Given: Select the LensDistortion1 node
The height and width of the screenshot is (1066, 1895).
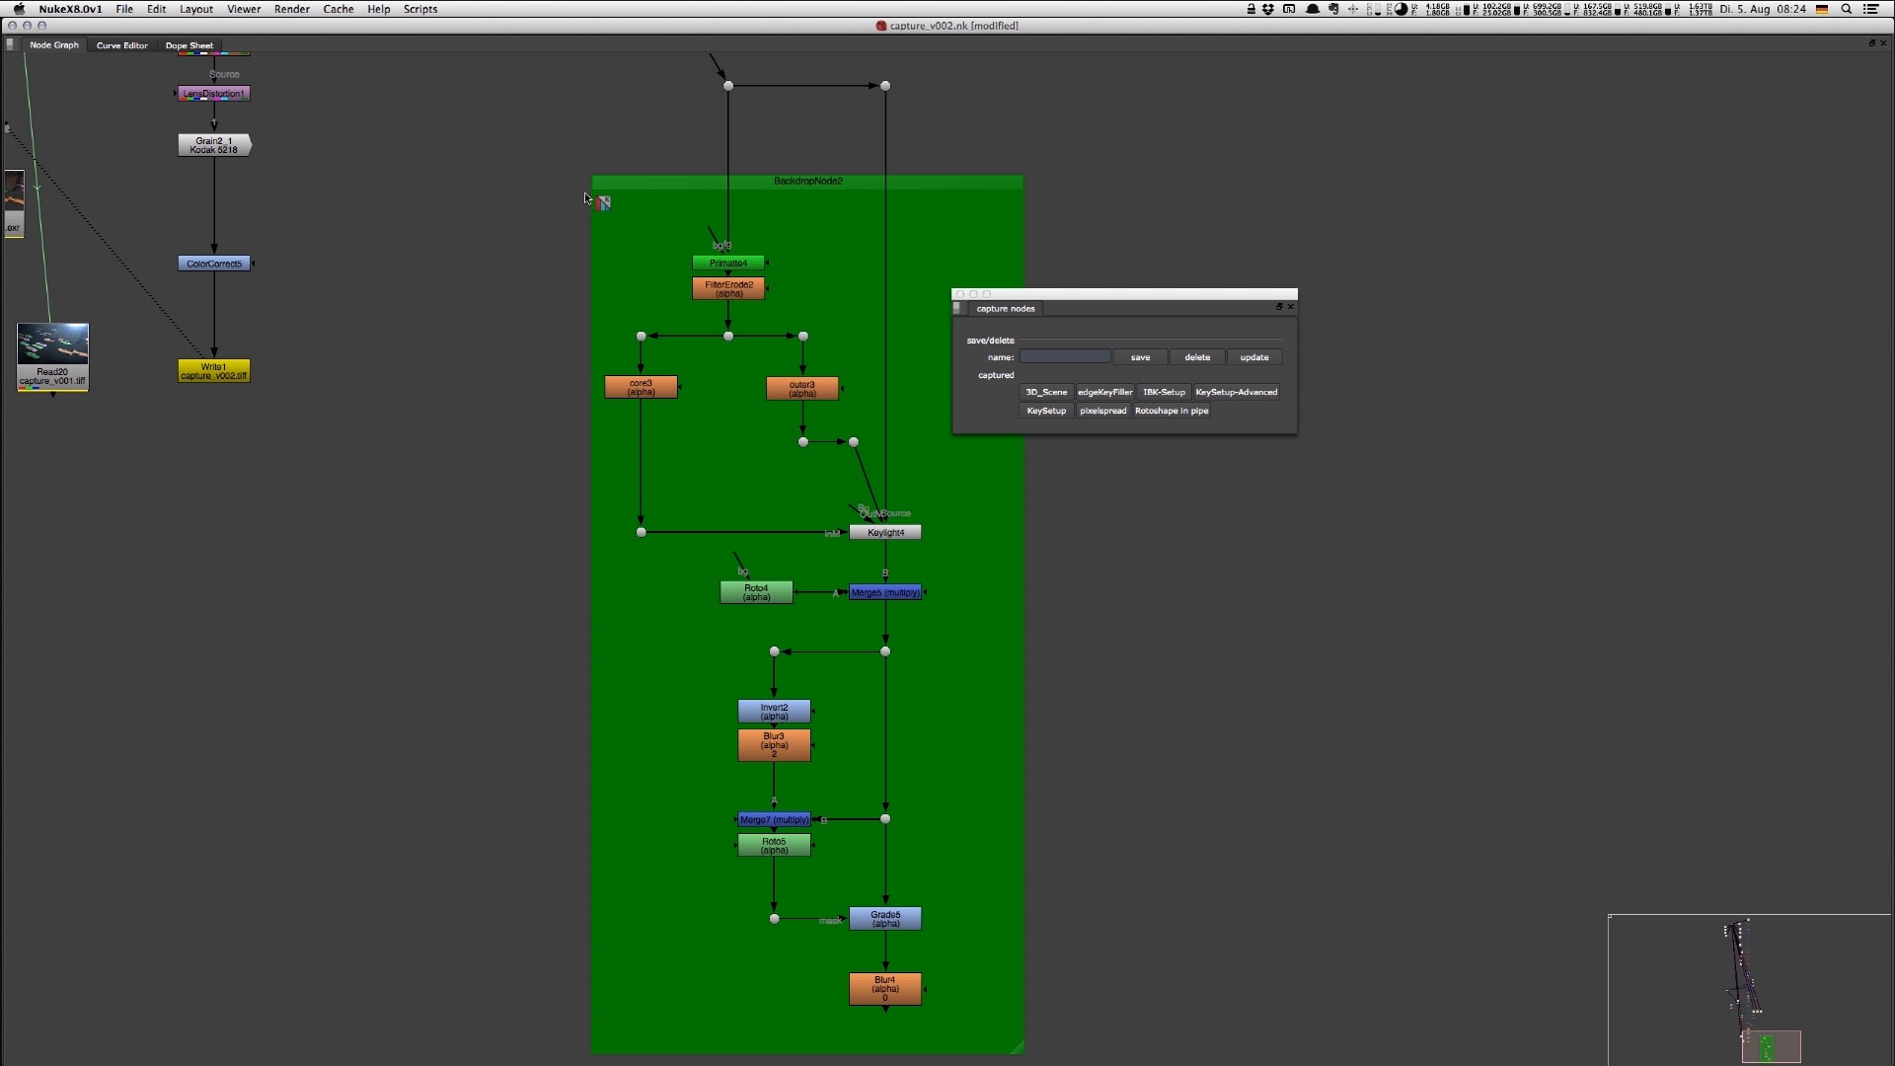Looking at the screenshot, I should coord(213,93).
